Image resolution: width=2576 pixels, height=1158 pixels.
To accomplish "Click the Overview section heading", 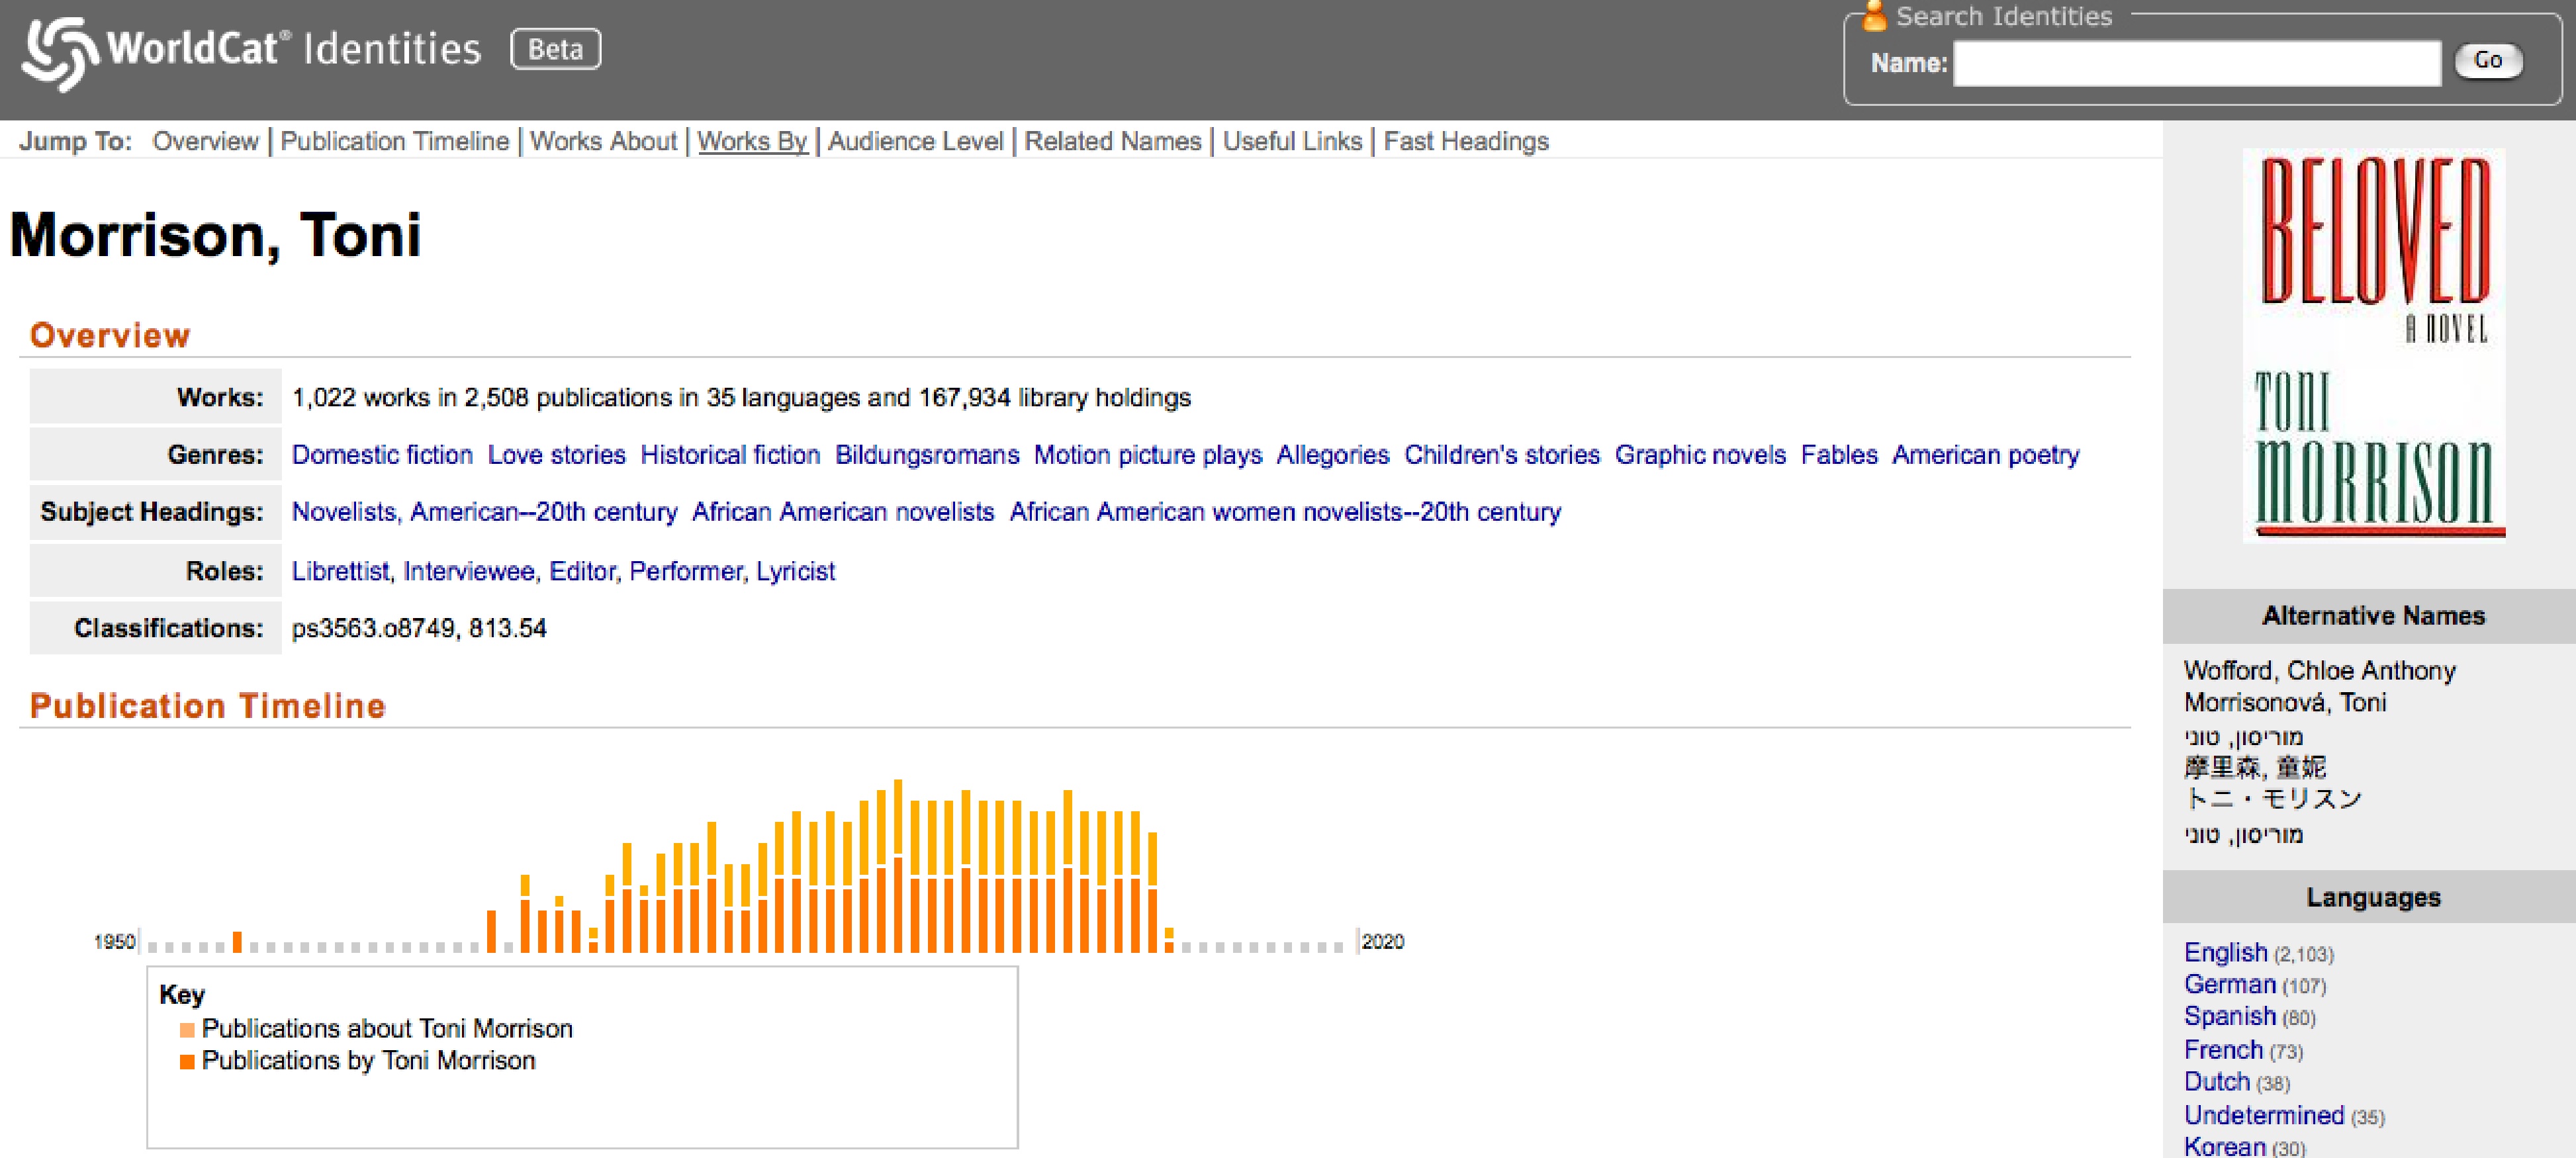I will click(110, 336).
